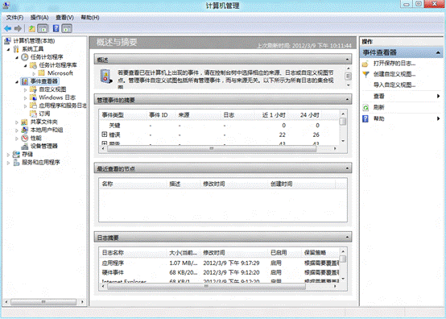Click the 概述 text vertical scrollbar
The width and height of the screenshot is (446, 319).
348,77
